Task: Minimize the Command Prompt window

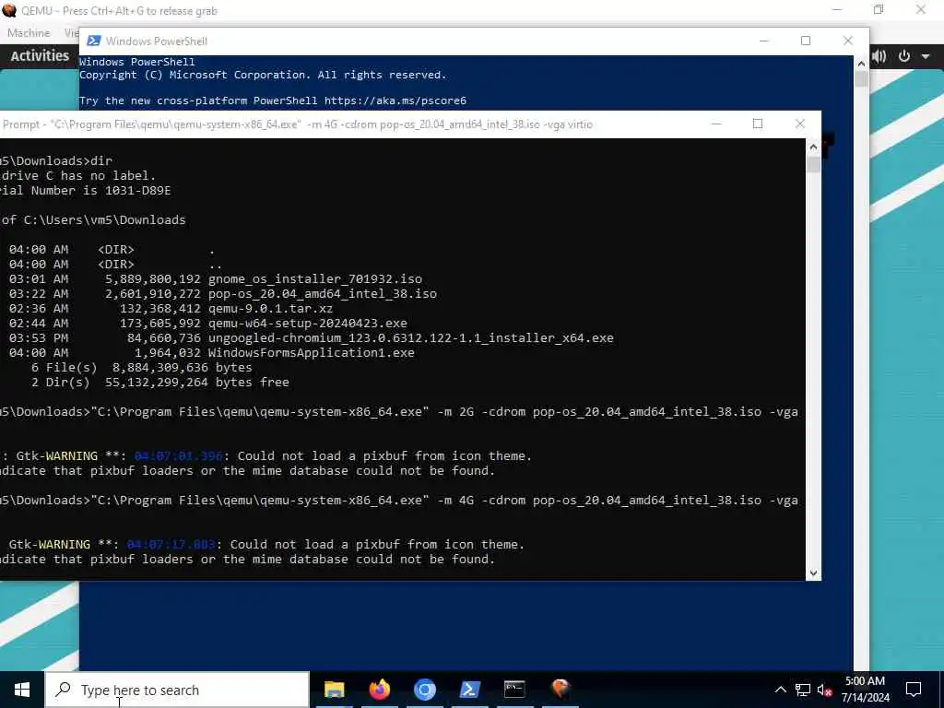Action: [716, 124]
